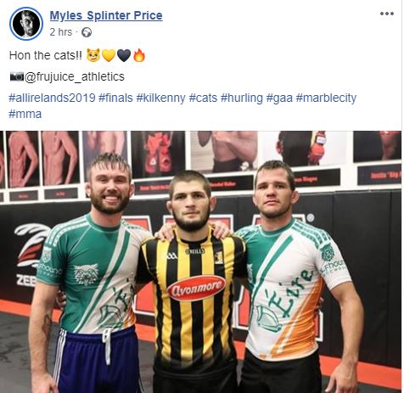This screenshot has height=393, width=404.
Task: Open the #mma hashtag
Action: click(x=25, y=114)
